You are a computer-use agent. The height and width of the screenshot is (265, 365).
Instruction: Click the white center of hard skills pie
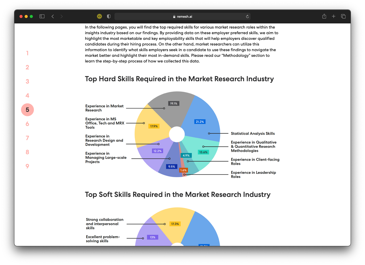(x=177, y=134)
